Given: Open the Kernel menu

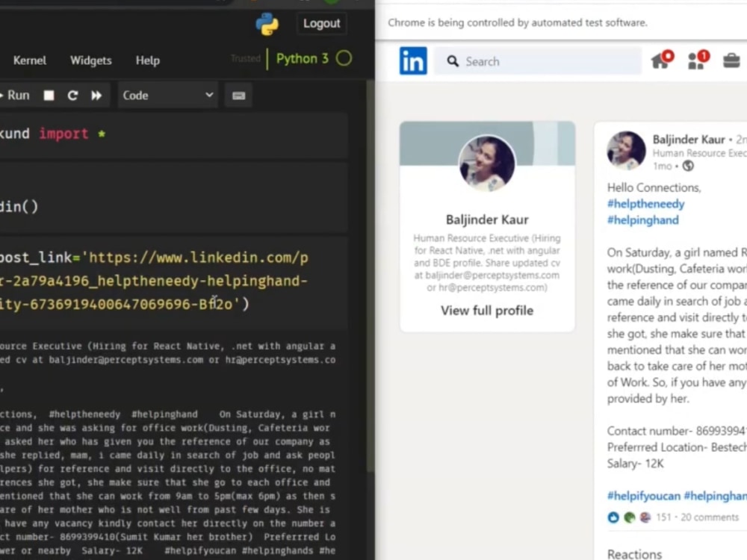Looking at the screenshot, I should pos(29,60).
